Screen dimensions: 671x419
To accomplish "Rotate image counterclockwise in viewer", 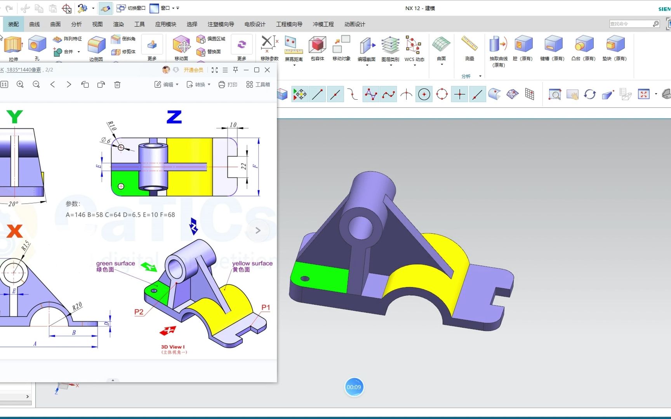I will coord(85,85).
